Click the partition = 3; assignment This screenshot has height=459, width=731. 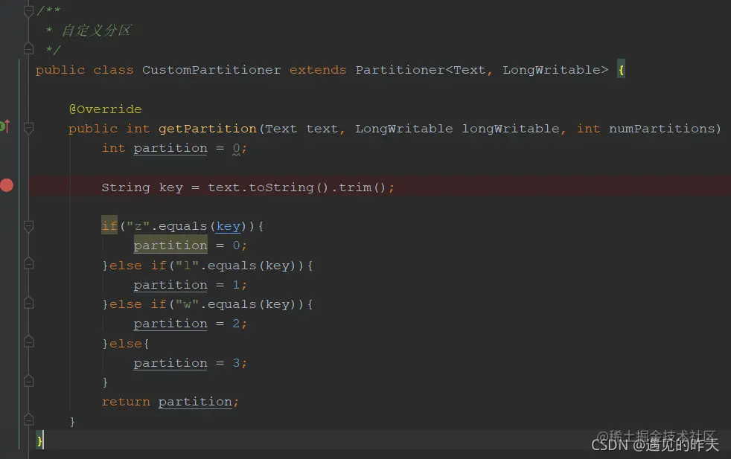(191, 363)
